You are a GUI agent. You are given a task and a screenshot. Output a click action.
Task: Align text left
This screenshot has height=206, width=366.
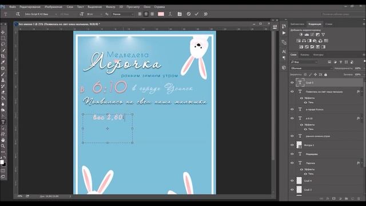[x=140, y=14]
